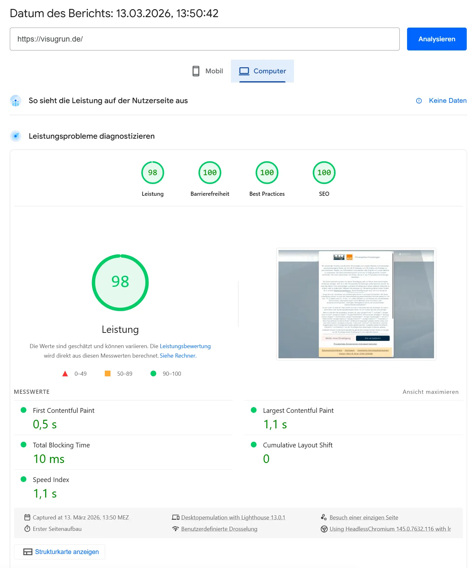Click the URL input field
The image size is (475, 568).
204,39
